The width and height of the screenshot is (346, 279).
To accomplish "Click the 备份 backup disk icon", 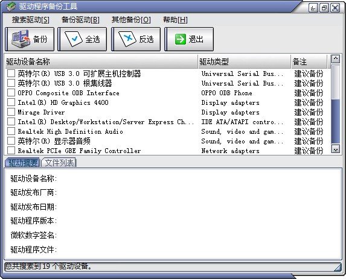I will pyautogui.click(x=21, y=39).
